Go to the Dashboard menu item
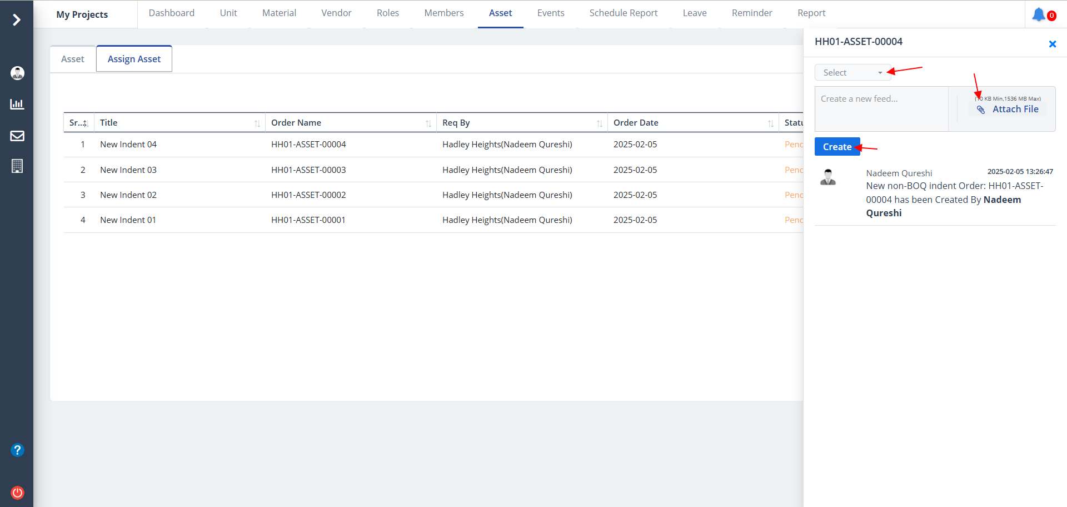This screenshot has height=507, width=1067. coord(171,13)
